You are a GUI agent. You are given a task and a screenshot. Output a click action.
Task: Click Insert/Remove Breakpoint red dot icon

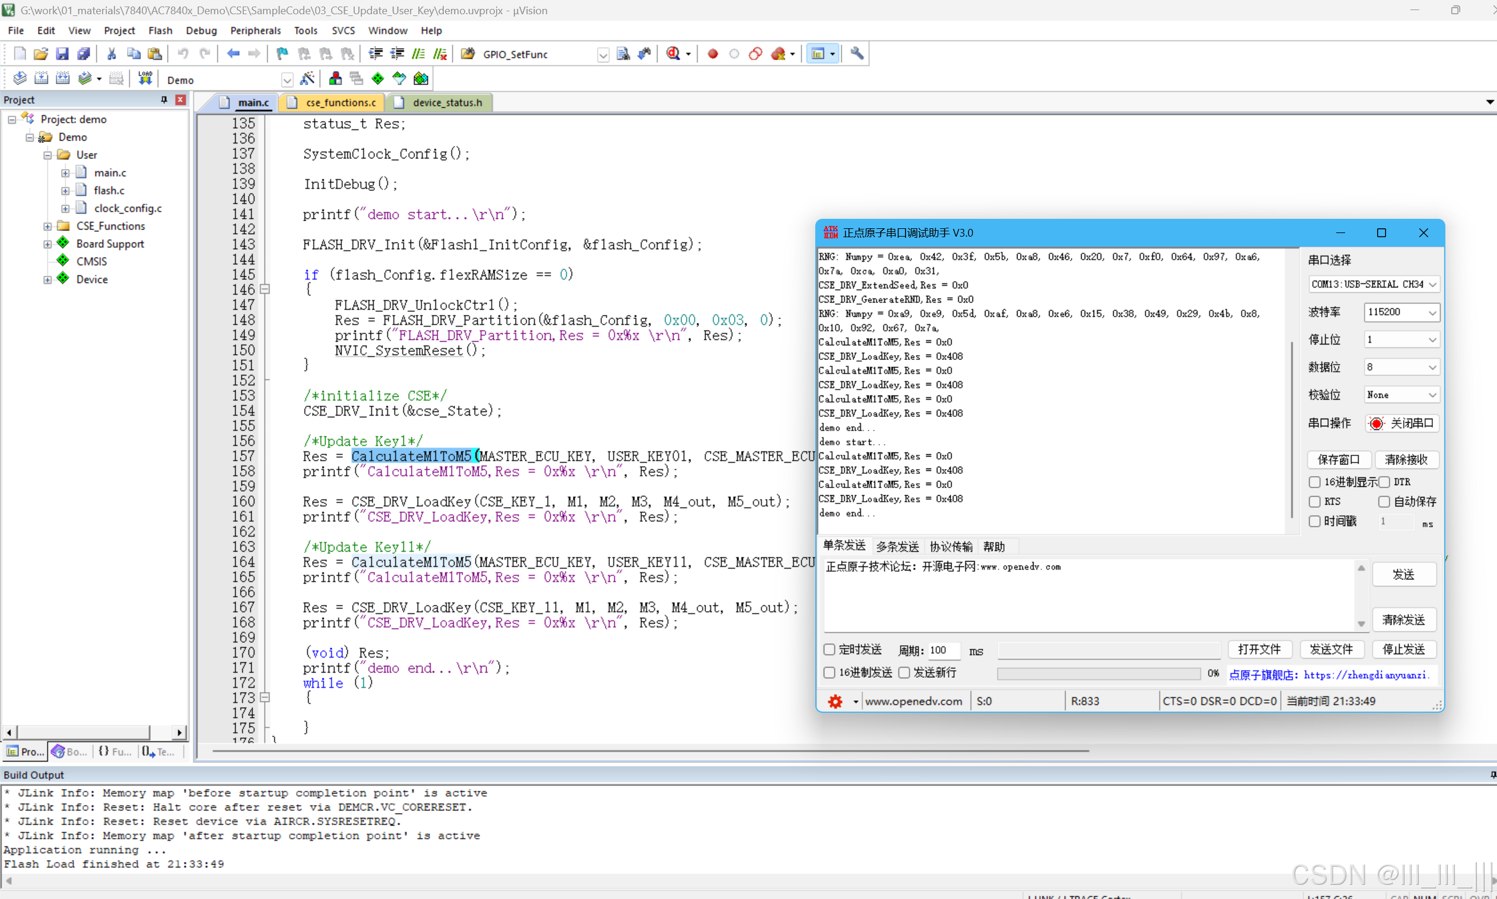click(713, 54)
